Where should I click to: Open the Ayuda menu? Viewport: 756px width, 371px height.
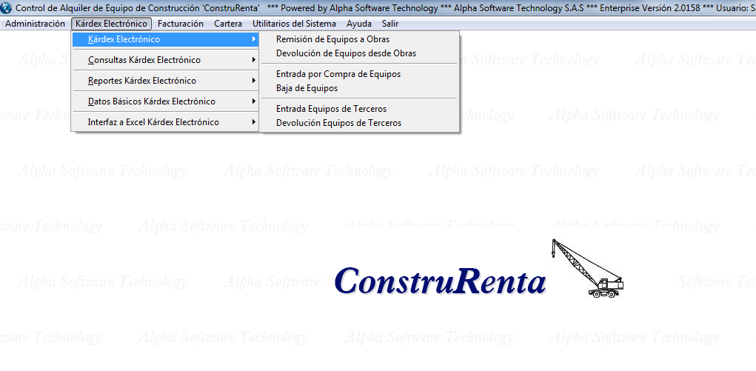pos(358,24)
